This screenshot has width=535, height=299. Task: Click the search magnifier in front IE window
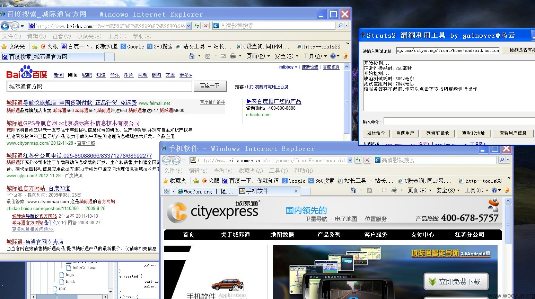[502, 160]
